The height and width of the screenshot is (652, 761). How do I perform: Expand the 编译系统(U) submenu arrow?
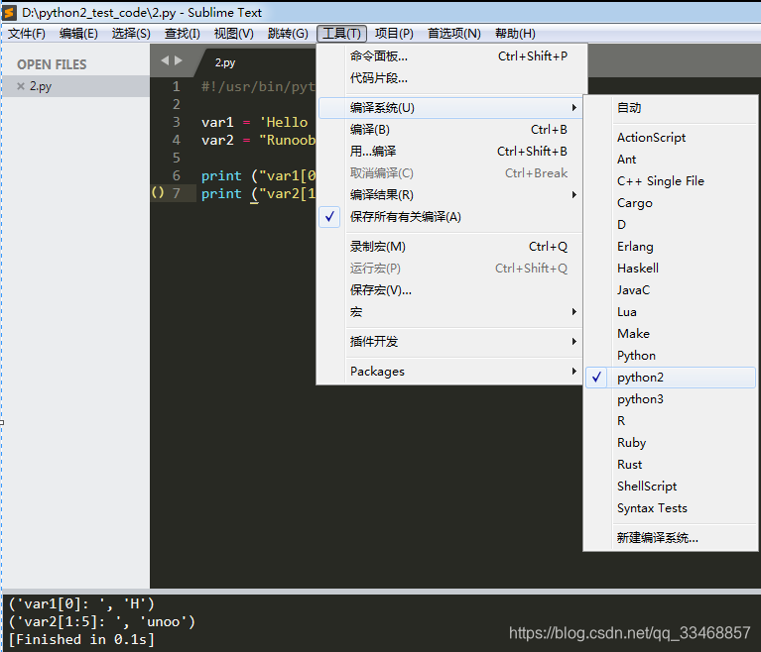coord(574,108)
